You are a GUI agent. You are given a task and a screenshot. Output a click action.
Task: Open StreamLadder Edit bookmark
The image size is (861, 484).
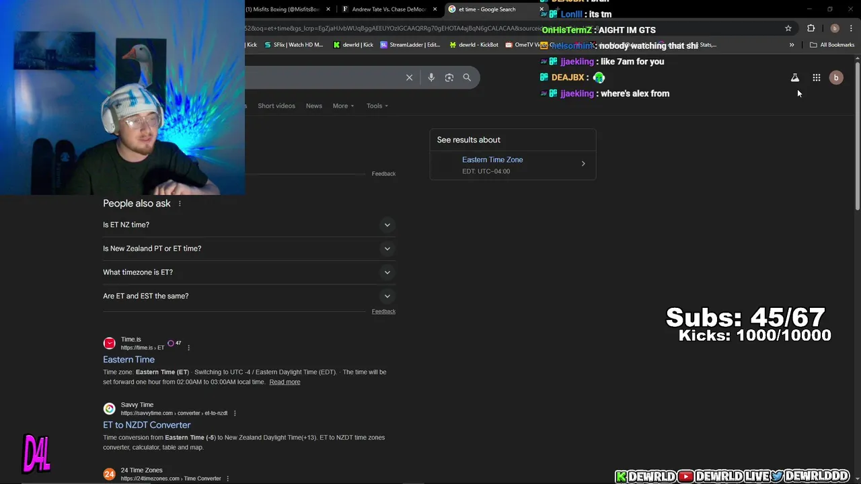(x=410, y=45)
